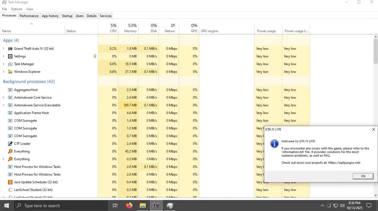The image size is (378, 211).
Task: Click the green leaf suspended icon beside Settings
Action: (95, 56)
